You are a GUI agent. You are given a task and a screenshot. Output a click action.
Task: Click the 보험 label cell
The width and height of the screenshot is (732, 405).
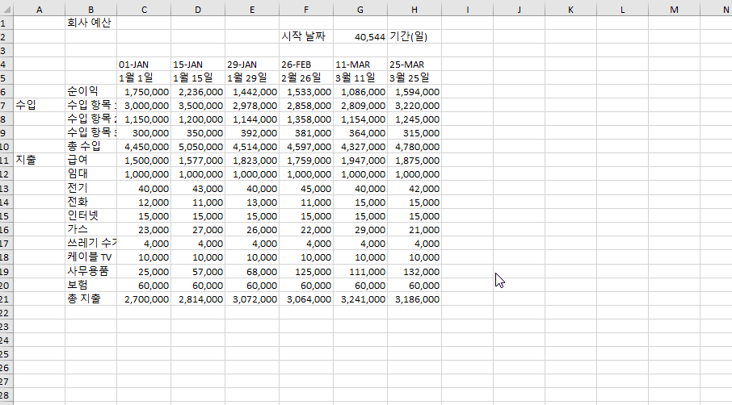(x=90, y=286)
